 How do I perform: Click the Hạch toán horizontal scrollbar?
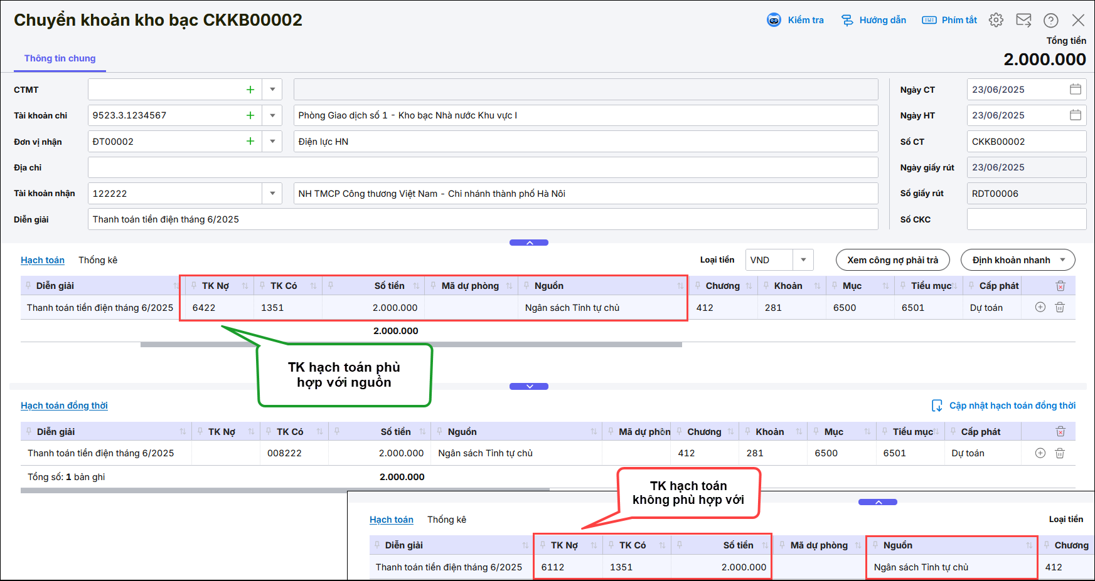click(411, 345)
